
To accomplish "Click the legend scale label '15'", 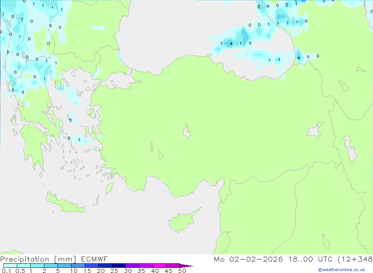I will 87,271.
